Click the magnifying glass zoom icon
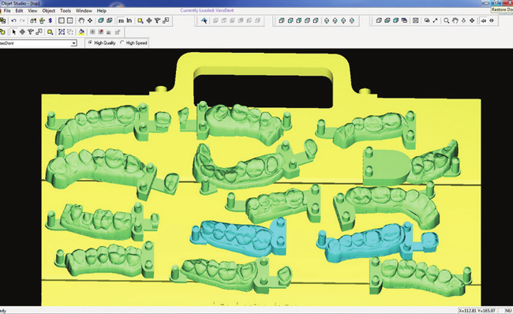This screenshot has height=314, width=513. [x=446, y=21]
